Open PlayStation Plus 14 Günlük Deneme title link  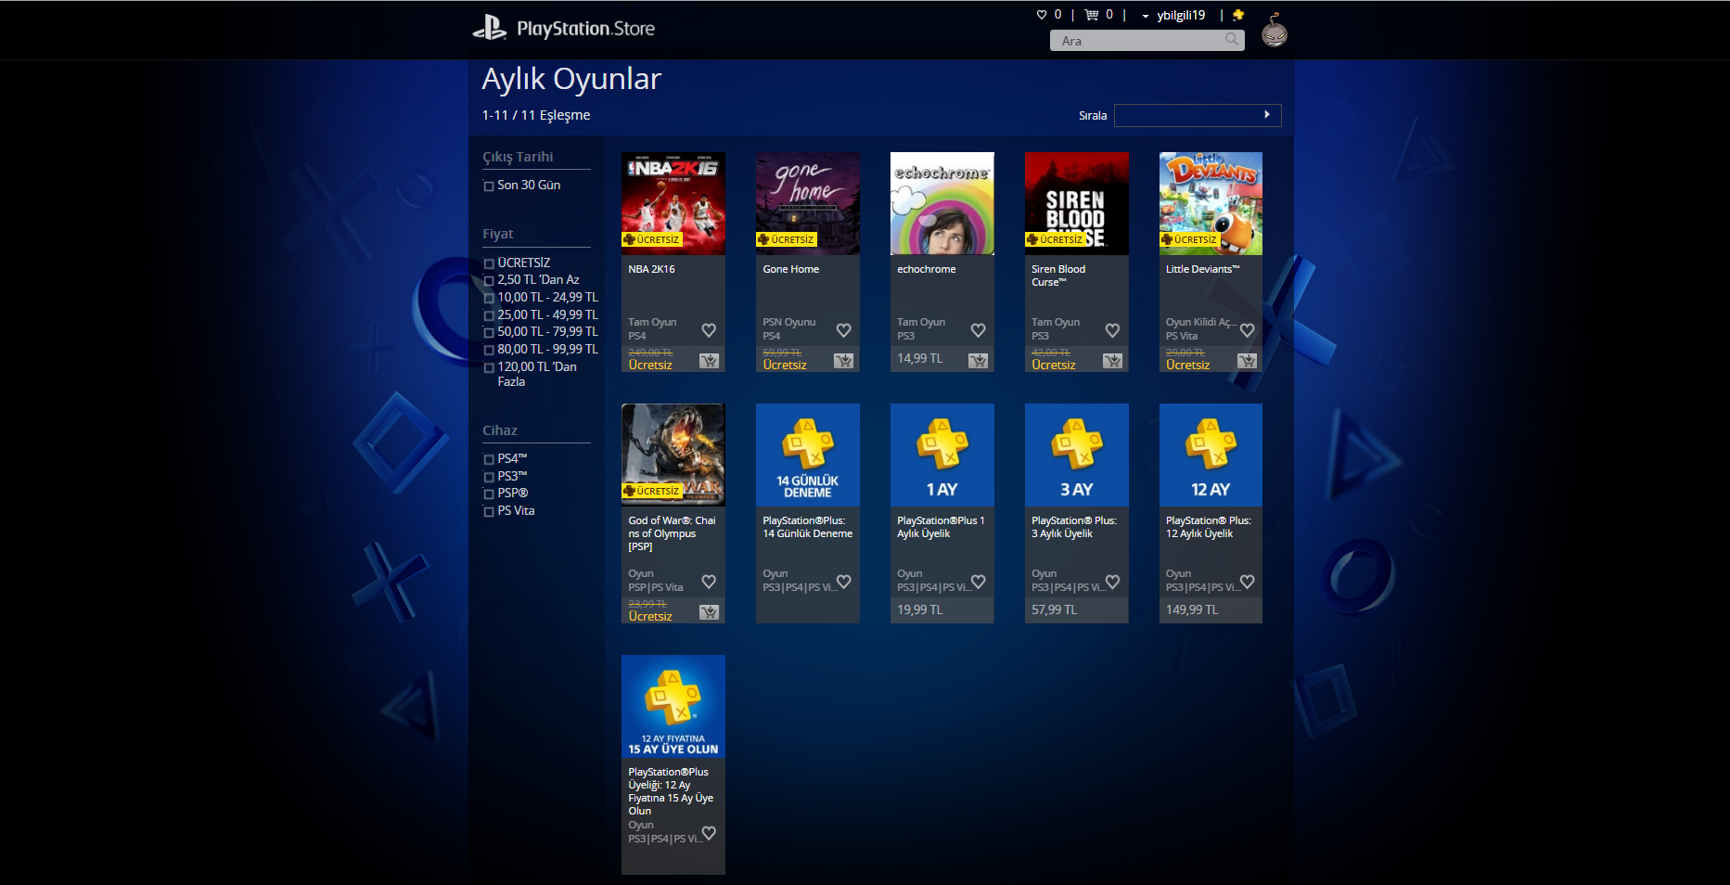[x=807, y=527]
